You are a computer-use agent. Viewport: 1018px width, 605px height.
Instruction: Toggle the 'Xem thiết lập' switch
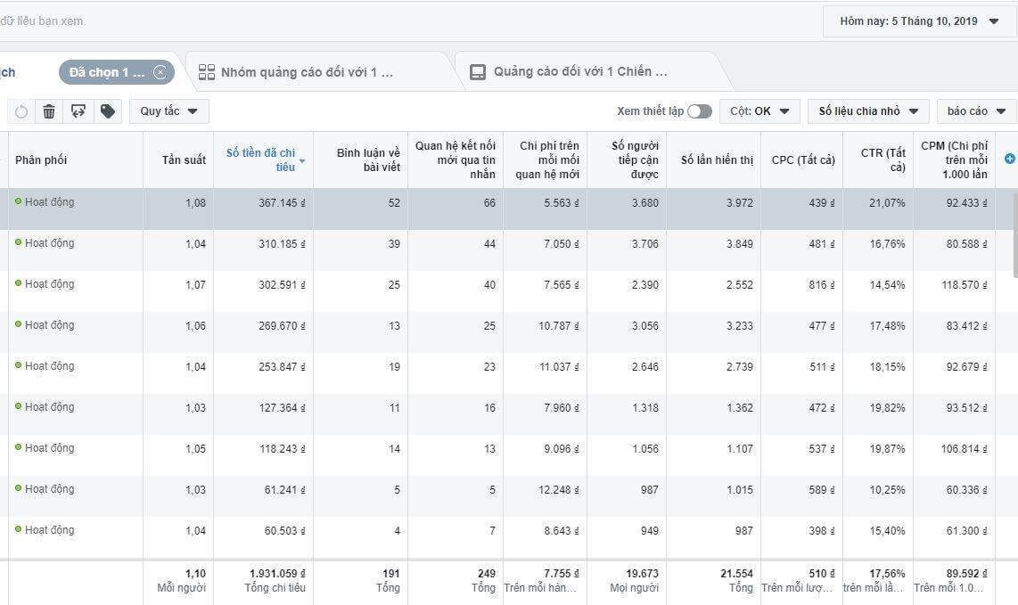pos(700,111)
